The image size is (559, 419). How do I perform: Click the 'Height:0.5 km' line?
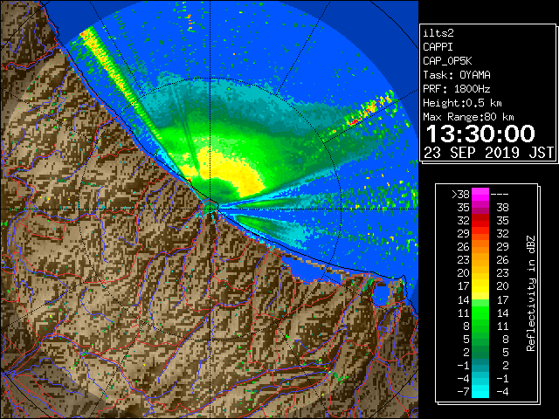(x=462, y=103)
